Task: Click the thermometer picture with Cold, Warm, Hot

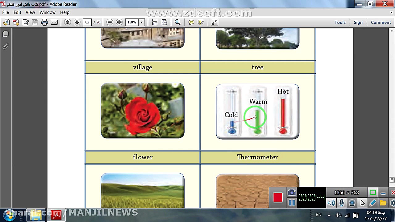Action: [x=257, y=111]
